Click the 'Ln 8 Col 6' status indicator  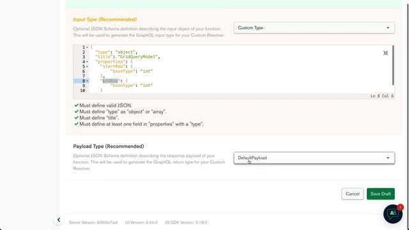(x=382, y=96)
